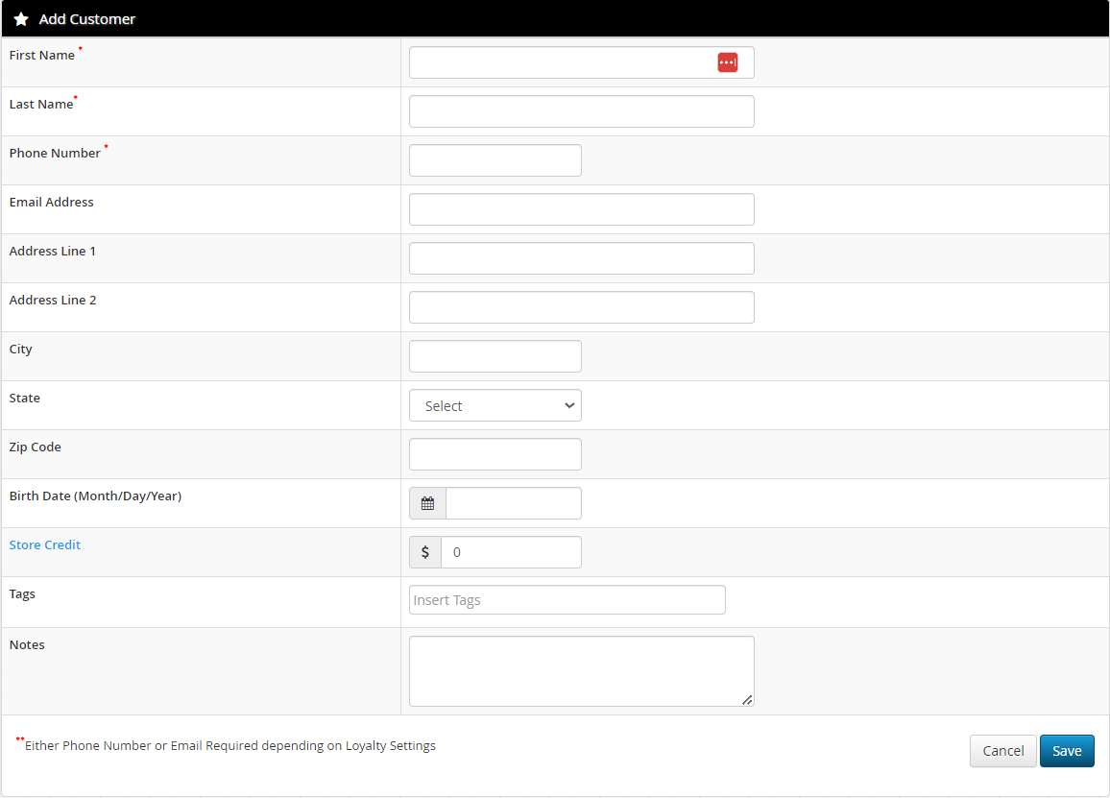The width and height of the screenshot is (1110, 798).
Task: Click the Notes label
Action: pyautogui.click(x=27, y=644)
